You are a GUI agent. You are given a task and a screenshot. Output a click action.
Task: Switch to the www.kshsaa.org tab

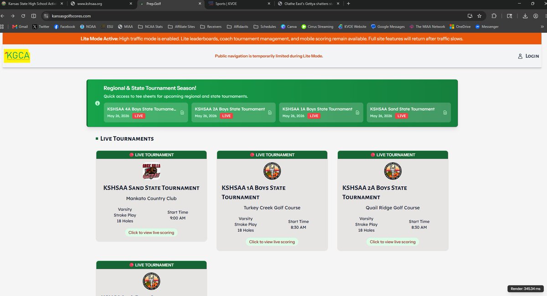pos(102,4)
